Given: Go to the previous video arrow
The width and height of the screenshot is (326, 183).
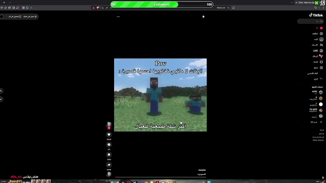Looking at the screenshot, I should click(x=1, y=91).
